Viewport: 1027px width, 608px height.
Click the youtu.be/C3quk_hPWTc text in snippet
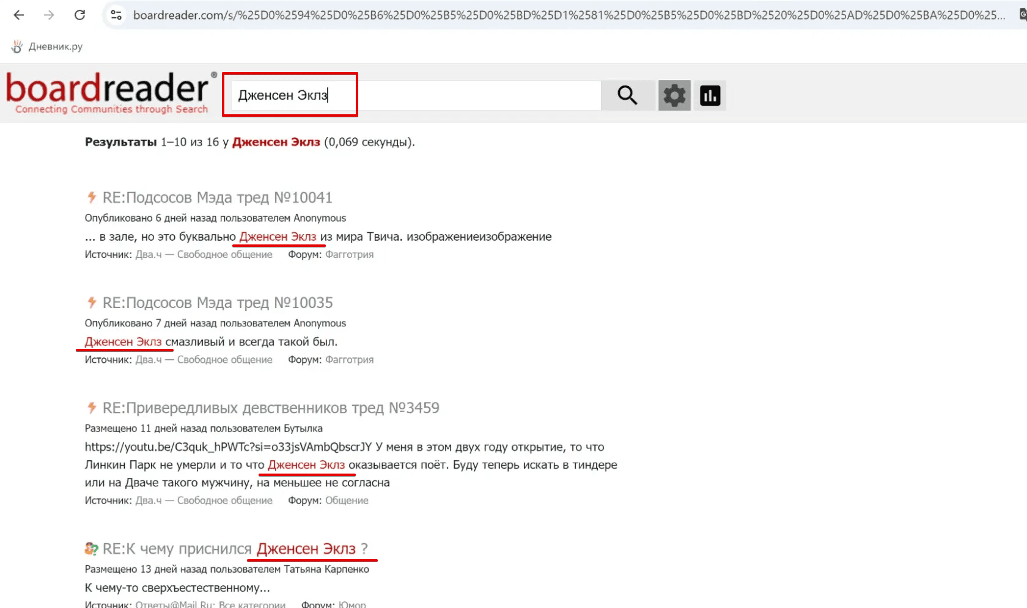click(228, 447)
